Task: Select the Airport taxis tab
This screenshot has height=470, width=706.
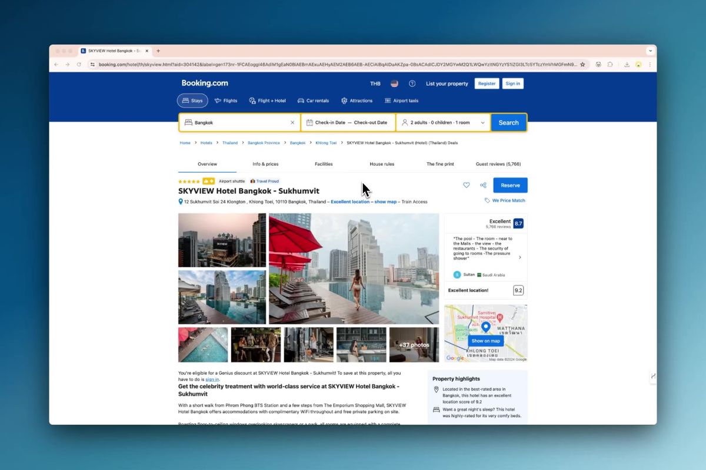Action: click(x=401, y=100)
